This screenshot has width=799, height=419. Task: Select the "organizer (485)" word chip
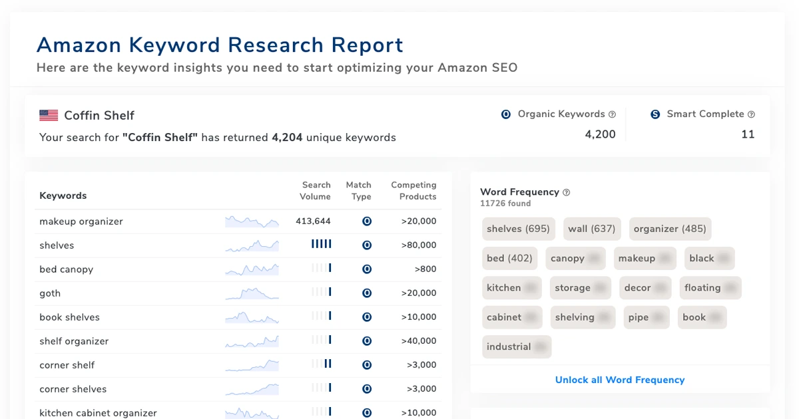tap(670, 229)
